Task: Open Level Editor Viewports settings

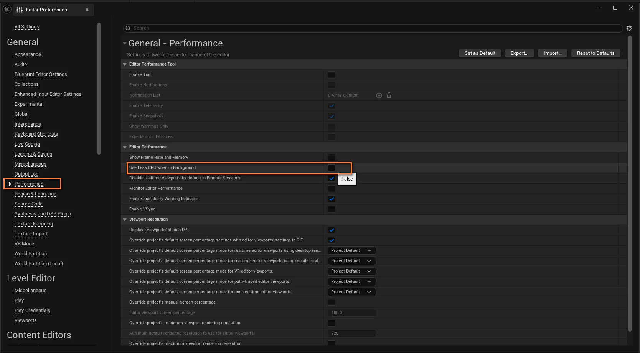Action: point(26,320)
